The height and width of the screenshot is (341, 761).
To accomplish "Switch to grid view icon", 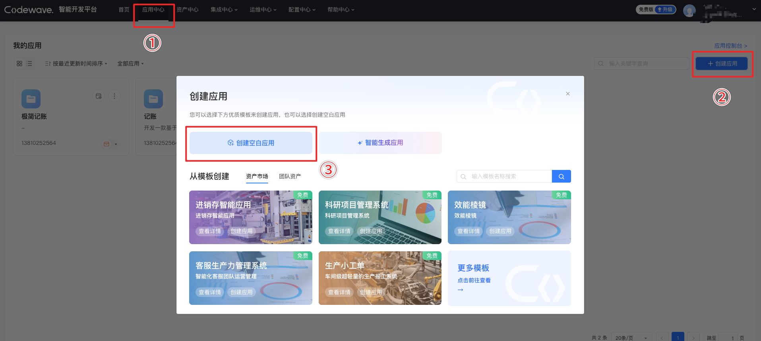I will tap(19, 64).
